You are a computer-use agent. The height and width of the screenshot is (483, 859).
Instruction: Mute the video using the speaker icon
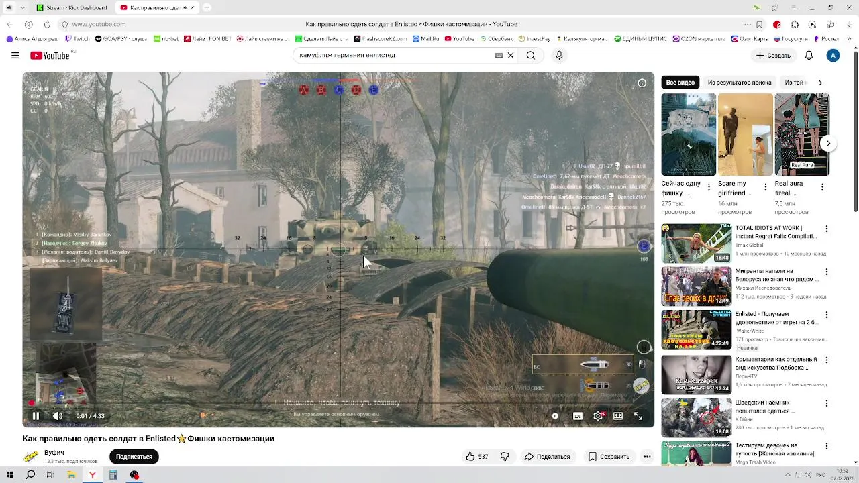(x=58, y=416)
